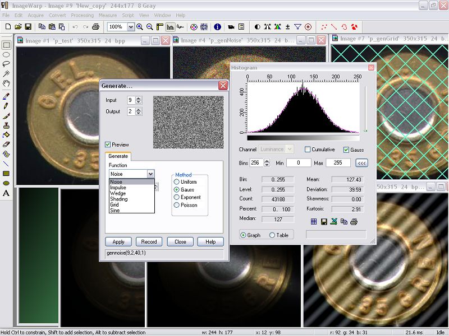Click the <<< collapse button in Histogram

click(x=361, y=163)
